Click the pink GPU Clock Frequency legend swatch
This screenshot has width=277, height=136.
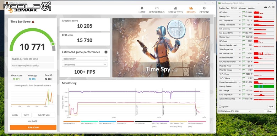click(x=197, y=121)
